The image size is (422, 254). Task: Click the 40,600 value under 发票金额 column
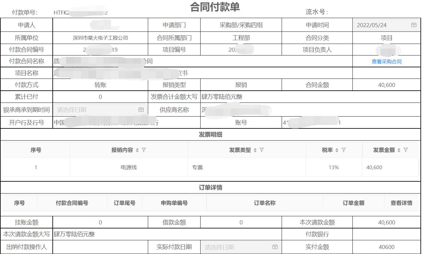pos(374,167)
